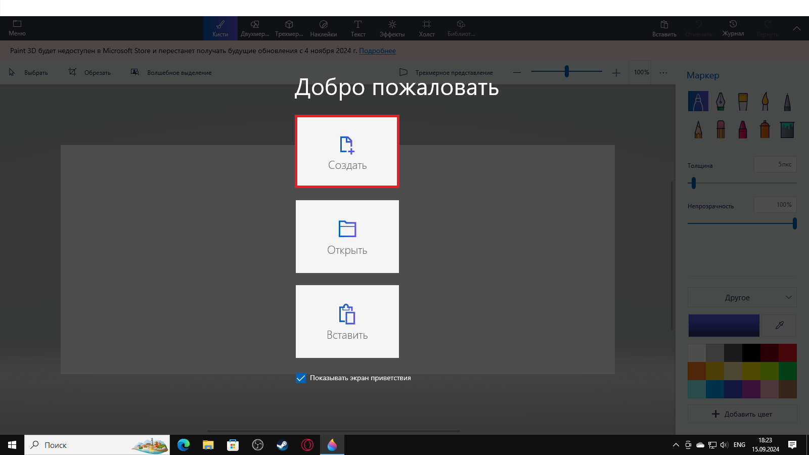
Task: Click the Выбрать selection tool
Action: (x=28, y=72)
